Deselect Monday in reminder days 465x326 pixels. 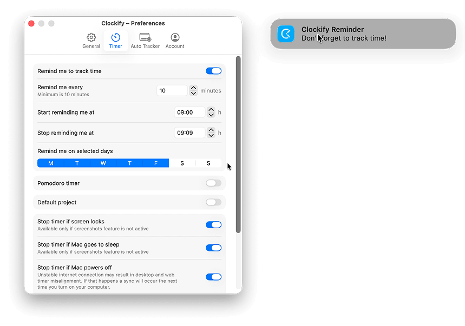pos(50,163)
